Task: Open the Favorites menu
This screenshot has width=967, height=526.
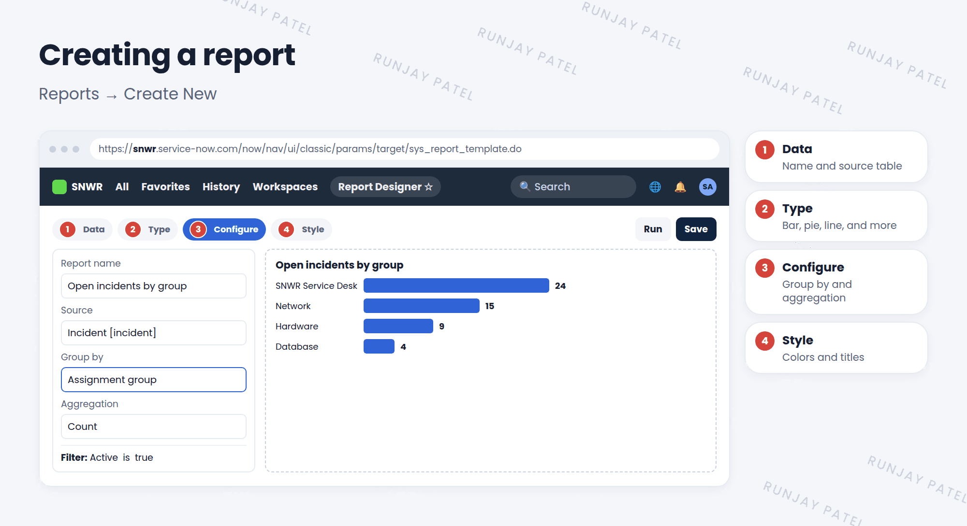Action: point(165,187)
